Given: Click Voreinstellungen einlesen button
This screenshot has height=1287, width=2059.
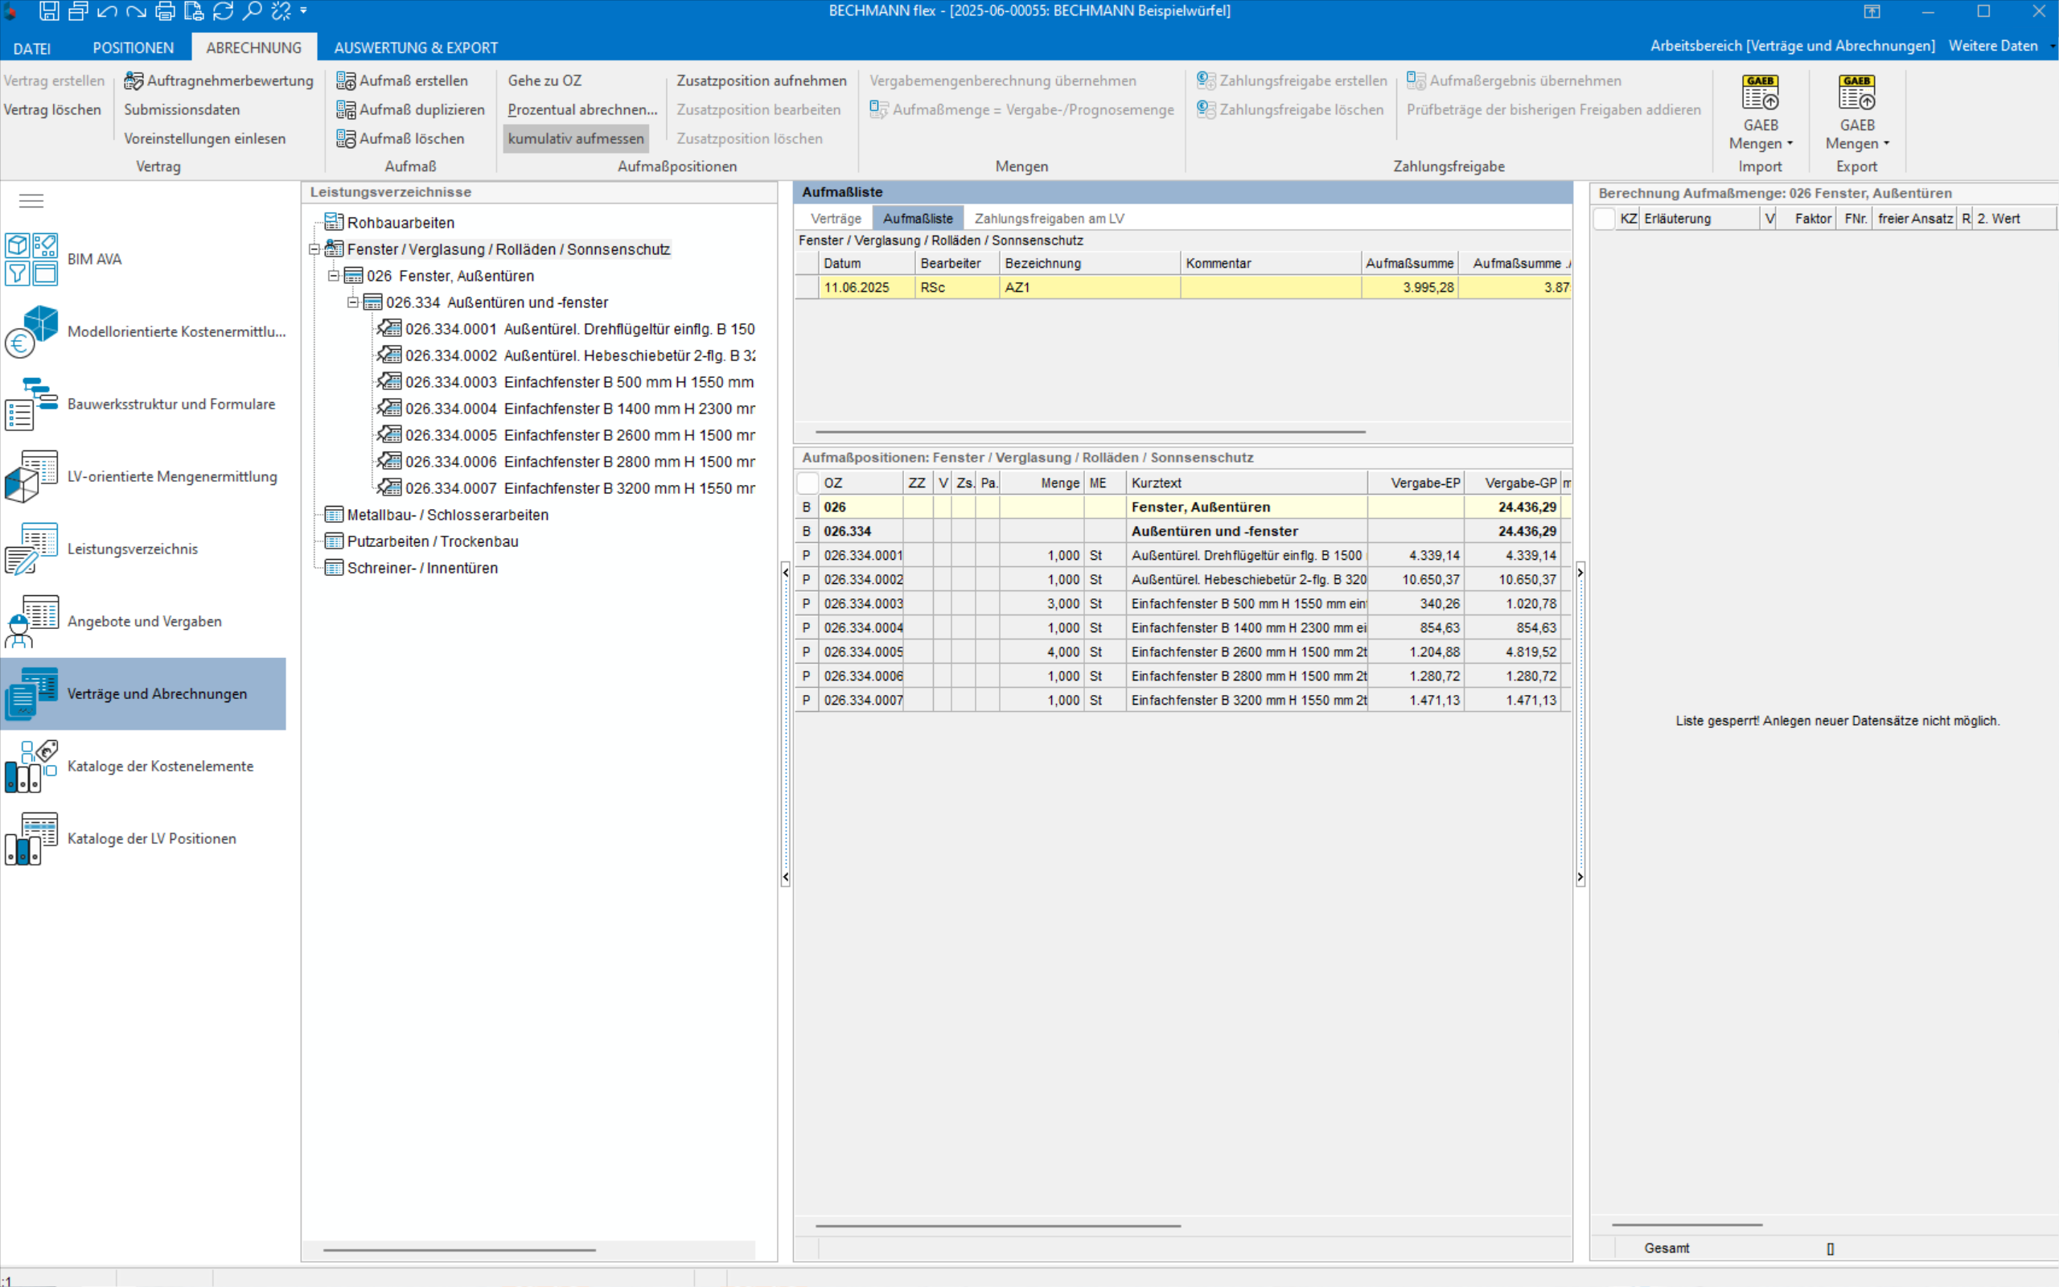Looking at the screenshot, I should pyautogui.click(x=205, y=138).
